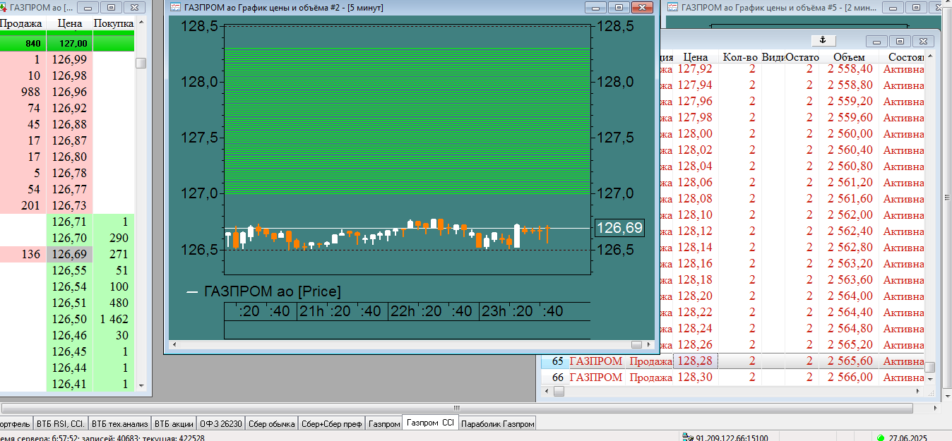Open the Параболик Газпром tab
The image size is (952, 441).
click(x=497, y=423)
